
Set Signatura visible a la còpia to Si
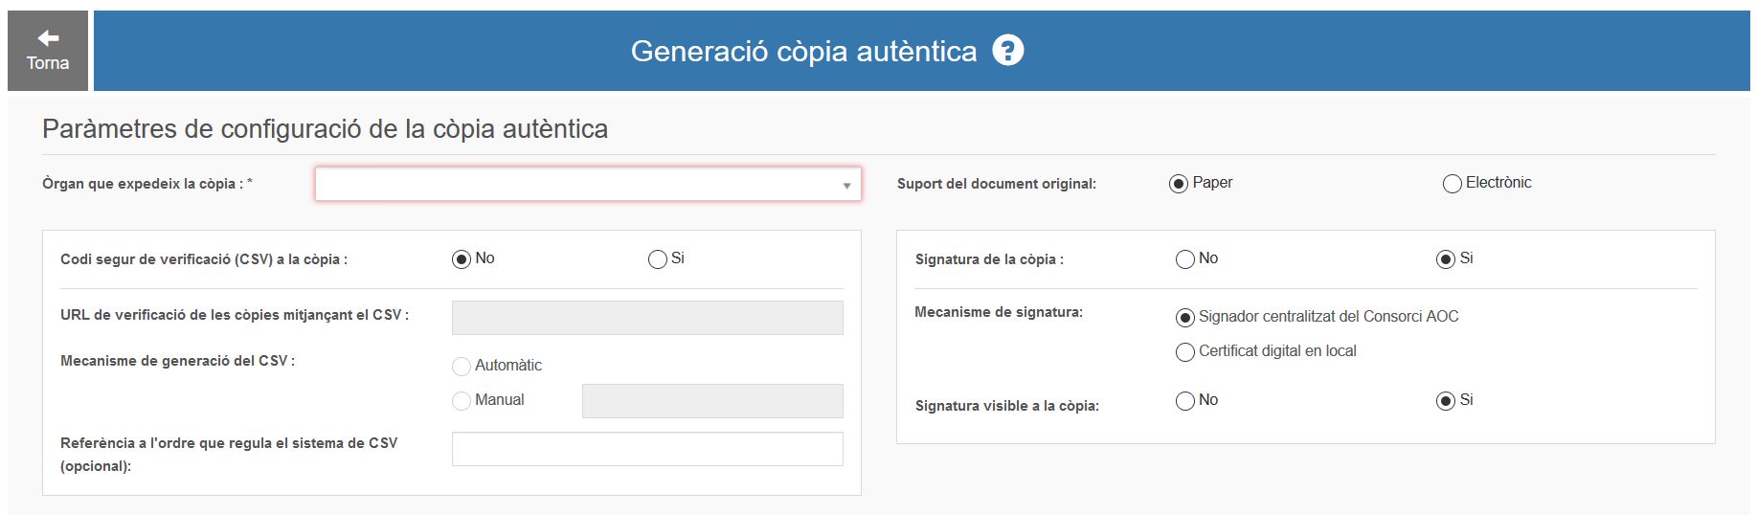point(1446,401)
